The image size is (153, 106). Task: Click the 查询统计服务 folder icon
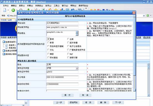(4, 54)
